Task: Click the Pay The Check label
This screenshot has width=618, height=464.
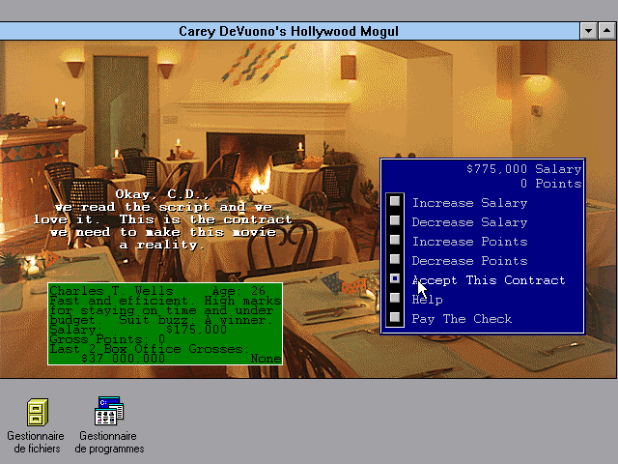Action: (462, 319)
